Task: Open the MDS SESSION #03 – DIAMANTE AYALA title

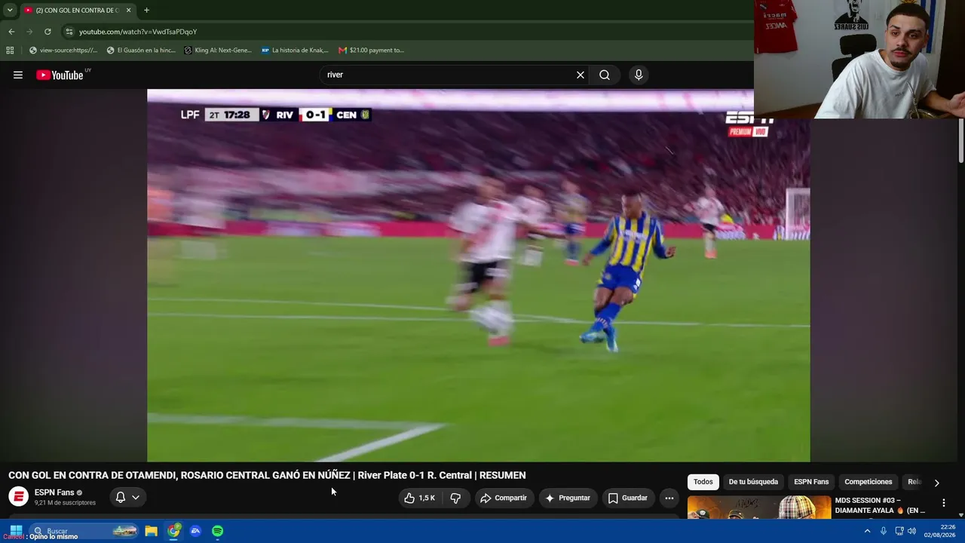Action: click(879, 505)
